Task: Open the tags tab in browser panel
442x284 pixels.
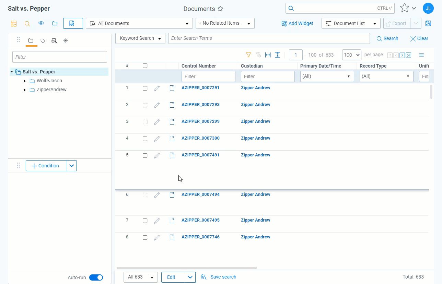Action: tap(43, 41)
